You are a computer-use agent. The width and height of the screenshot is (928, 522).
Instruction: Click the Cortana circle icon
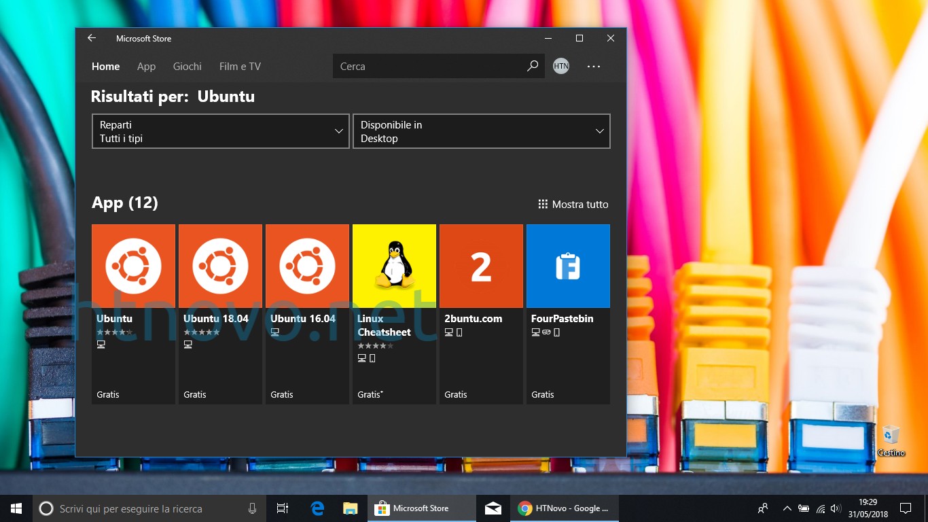click(x=46, y=508)
